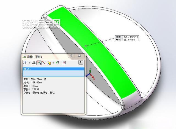This screenshot has height=129, width=176.
Task: Click the empty area of the selection box
Action: pos(53,73)
